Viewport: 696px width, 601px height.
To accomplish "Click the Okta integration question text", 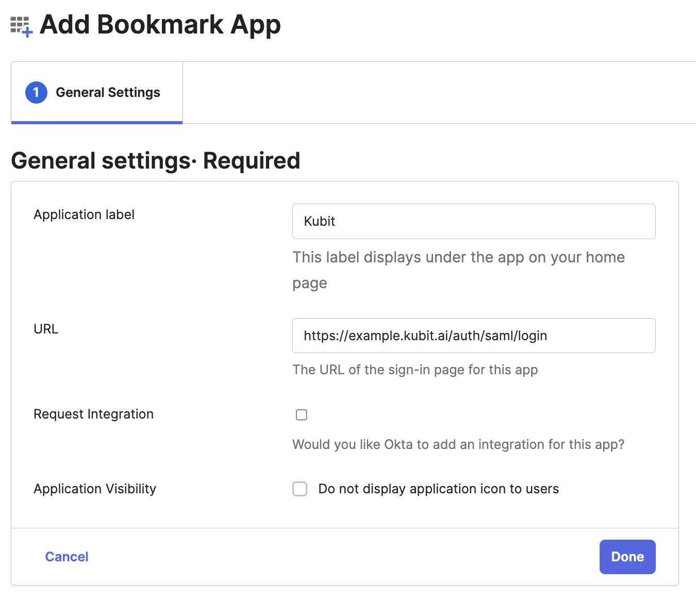I will coord(458,444).
